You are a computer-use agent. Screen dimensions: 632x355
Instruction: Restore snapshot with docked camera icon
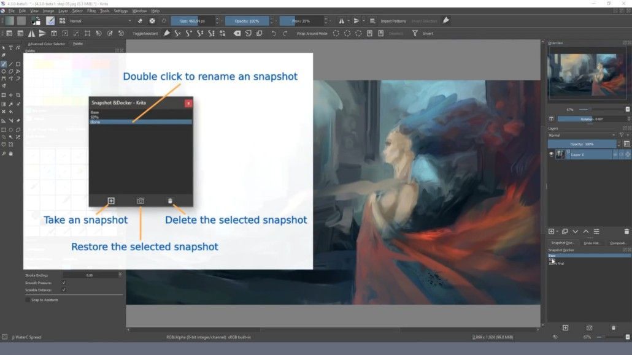(589, 327)
